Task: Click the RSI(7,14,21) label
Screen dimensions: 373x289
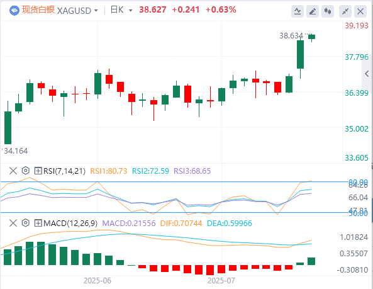Action: tap(64, 171)
